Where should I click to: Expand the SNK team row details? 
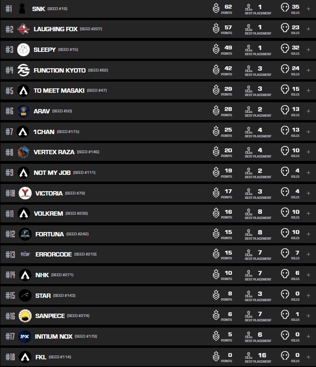(308, 8)
